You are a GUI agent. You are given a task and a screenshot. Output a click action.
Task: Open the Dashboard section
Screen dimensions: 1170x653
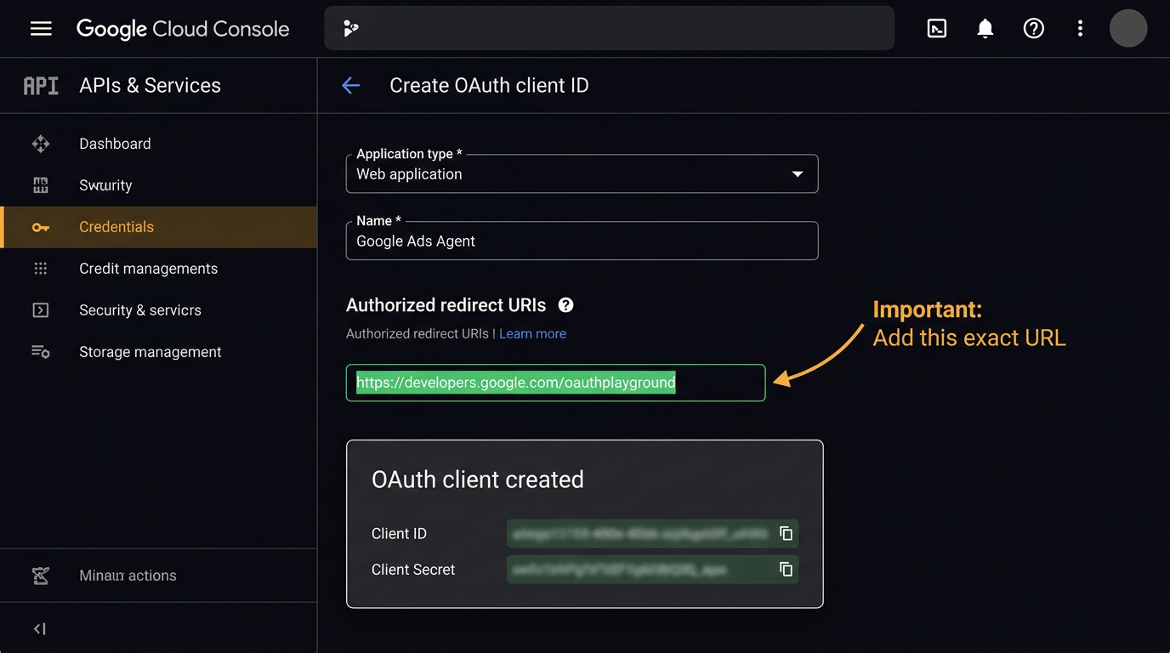point(115,143)
